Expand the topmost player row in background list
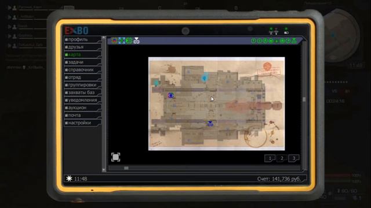Screen dimensions: 371x208 tap(9, 8)
